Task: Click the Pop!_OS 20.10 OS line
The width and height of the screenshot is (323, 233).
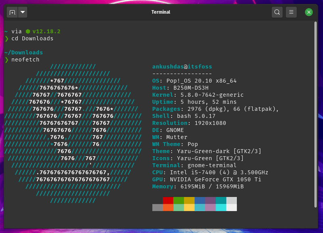Action: (186, 80)
